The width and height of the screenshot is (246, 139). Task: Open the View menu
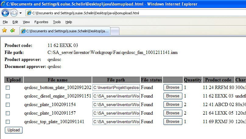point(26,22)
